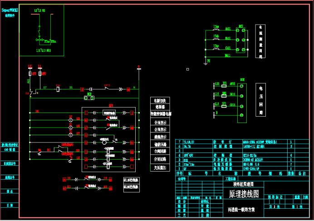Viewport: 314px width, 221px height.
Task: Click the 序号 header cell
Action: coord(179,173)
